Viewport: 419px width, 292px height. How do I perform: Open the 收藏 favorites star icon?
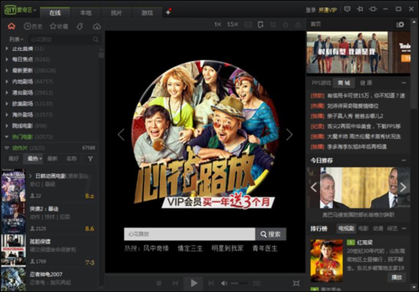[x=59, y=26]
